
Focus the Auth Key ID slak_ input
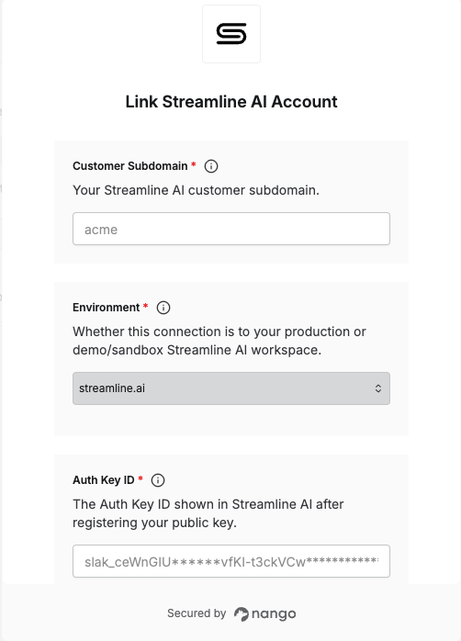pyautogui.click(x=231, y=561)
